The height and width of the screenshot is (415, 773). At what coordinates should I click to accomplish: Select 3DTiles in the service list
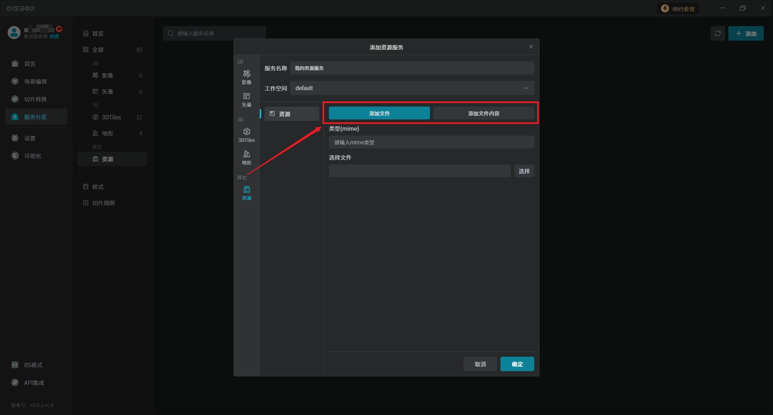[x=112, y=117]
